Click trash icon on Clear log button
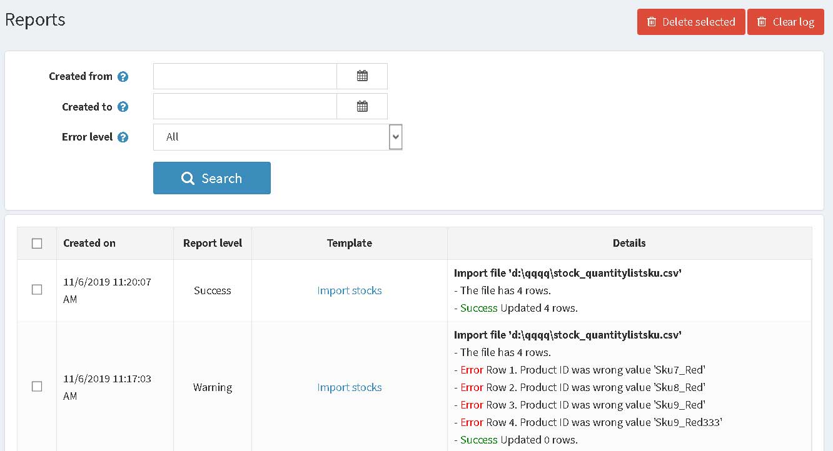This screenshot has width=833, height=451. click(762, 22)
